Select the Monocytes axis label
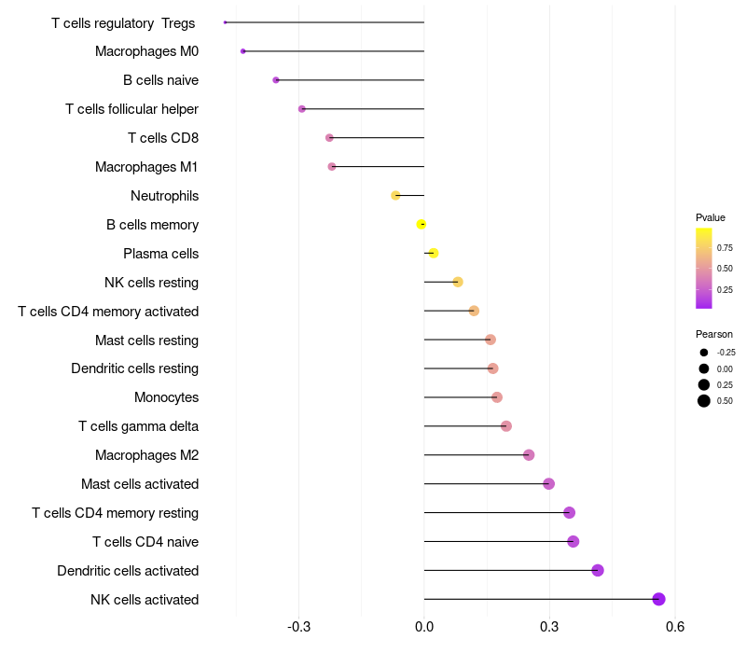Screen dimensions: 746x653 click(167, 397)
